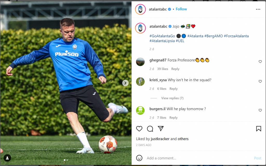Screen dimensions: 266x166
Task: Open the three-dots more options menu
Action: click(258, 9)
